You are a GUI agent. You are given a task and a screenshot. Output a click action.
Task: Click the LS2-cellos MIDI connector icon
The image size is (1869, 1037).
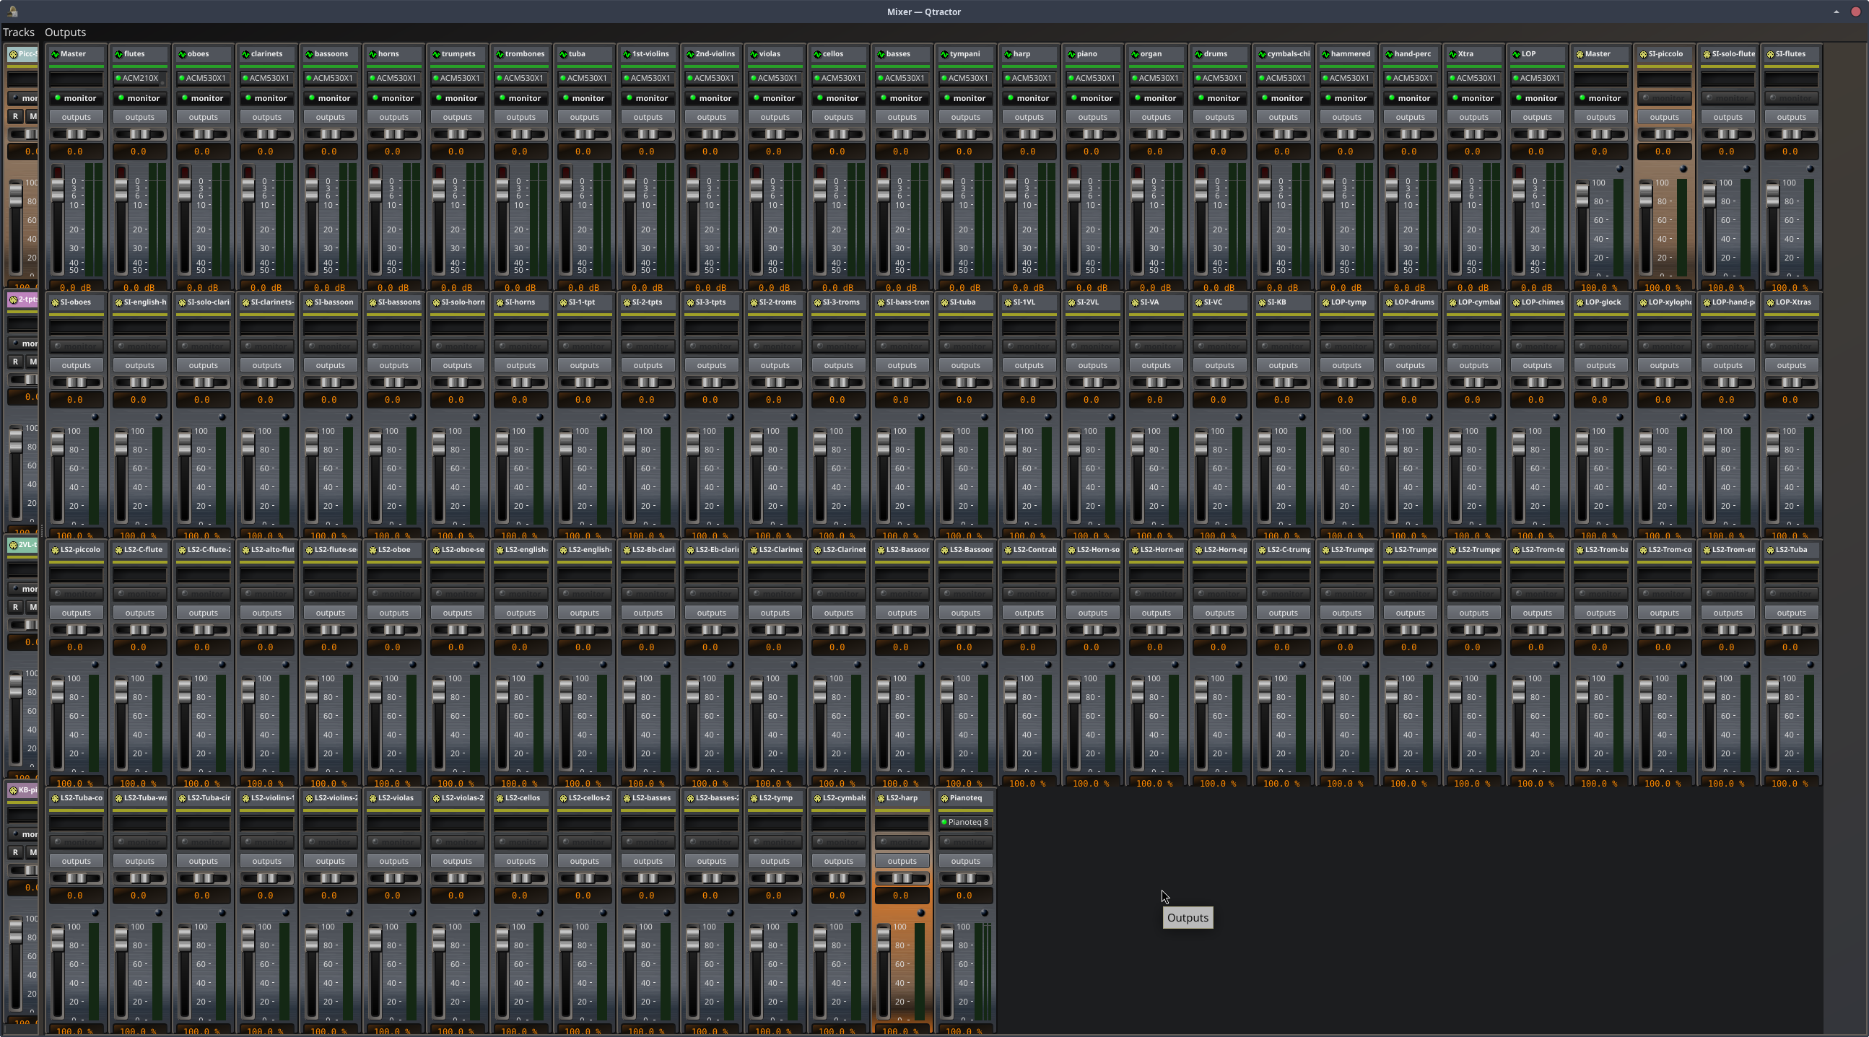tap(500, 798)
